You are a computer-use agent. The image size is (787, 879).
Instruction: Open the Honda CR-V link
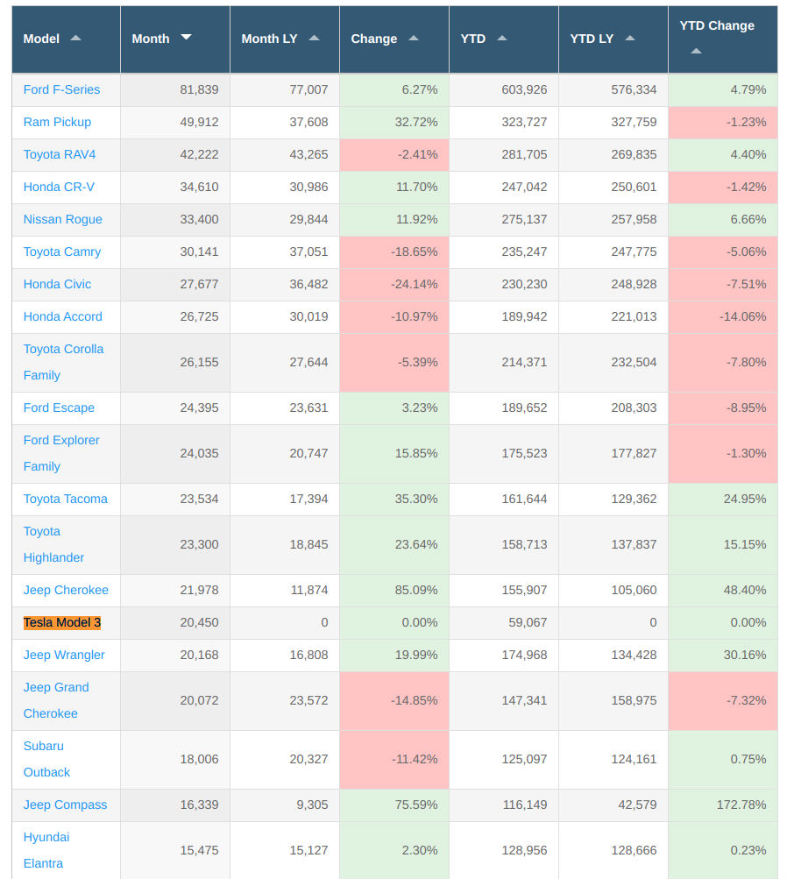pos(59,188)
